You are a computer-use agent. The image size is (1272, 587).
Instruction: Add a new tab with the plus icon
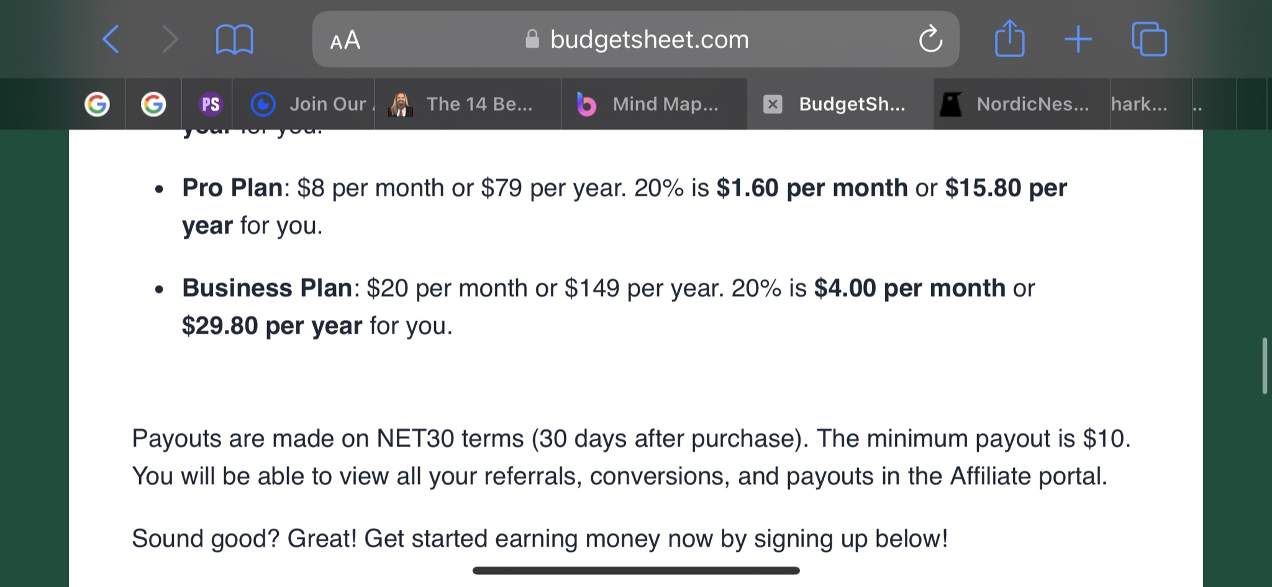pos(1078,39)
